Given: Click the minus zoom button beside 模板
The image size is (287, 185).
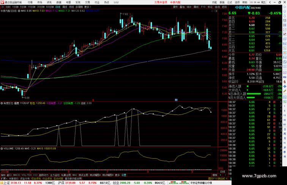Looking at the screenshot, I should (x=225, y=175).
